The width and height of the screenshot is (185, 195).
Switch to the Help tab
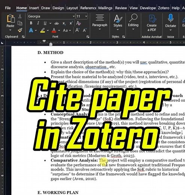176,8
